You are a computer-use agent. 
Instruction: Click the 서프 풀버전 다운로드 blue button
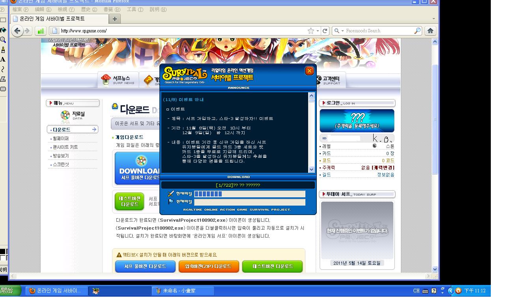pos(146,266)
